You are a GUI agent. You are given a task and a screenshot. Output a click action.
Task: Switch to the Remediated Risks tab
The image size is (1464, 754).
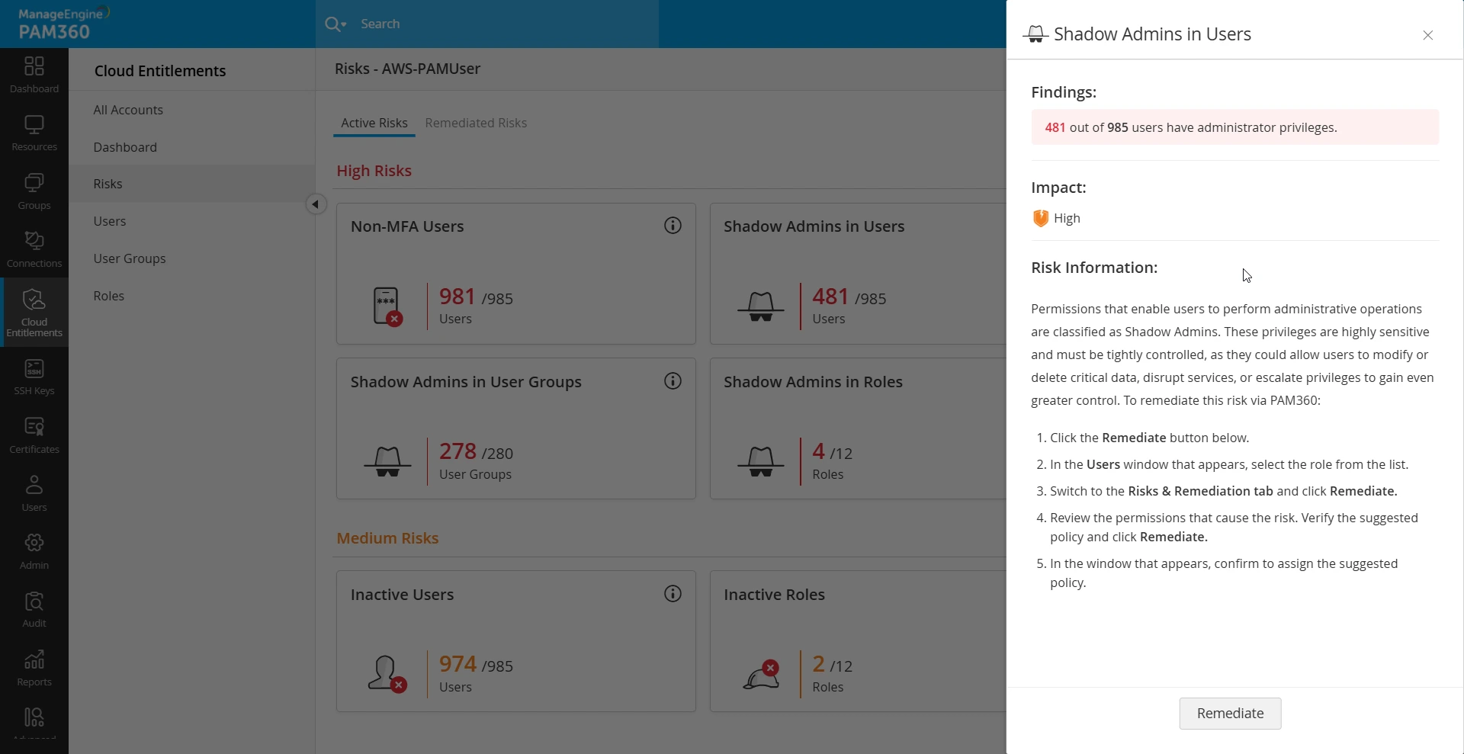click(476, 123)
